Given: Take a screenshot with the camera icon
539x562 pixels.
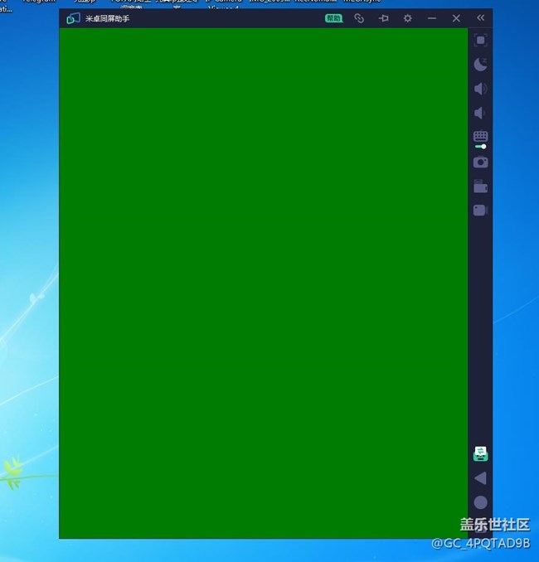Looking at the screenshot, I should click(x=480, y=162).
